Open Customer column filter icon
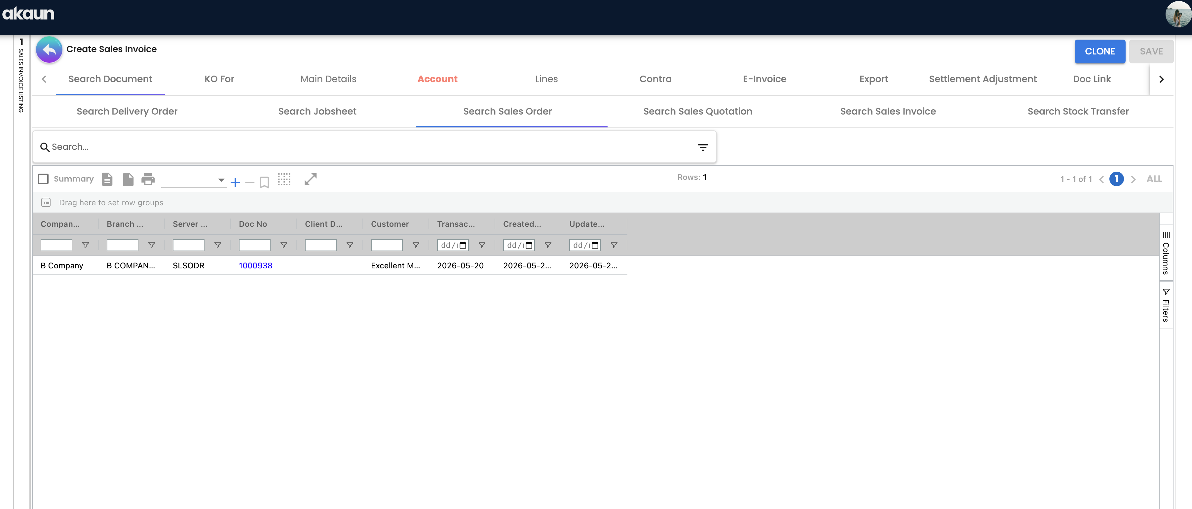Screen dimensions: 1192x509 (x=416, y=245)
